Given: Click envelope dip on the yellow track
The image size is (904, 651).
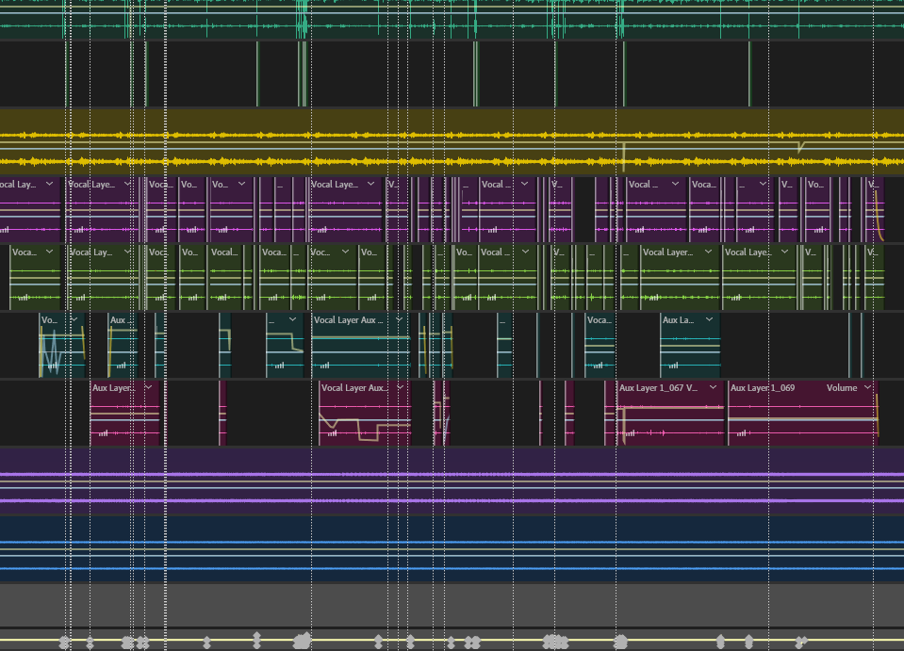Looking at the screenshot, I should pyautogui.click(x=800, y=146).
